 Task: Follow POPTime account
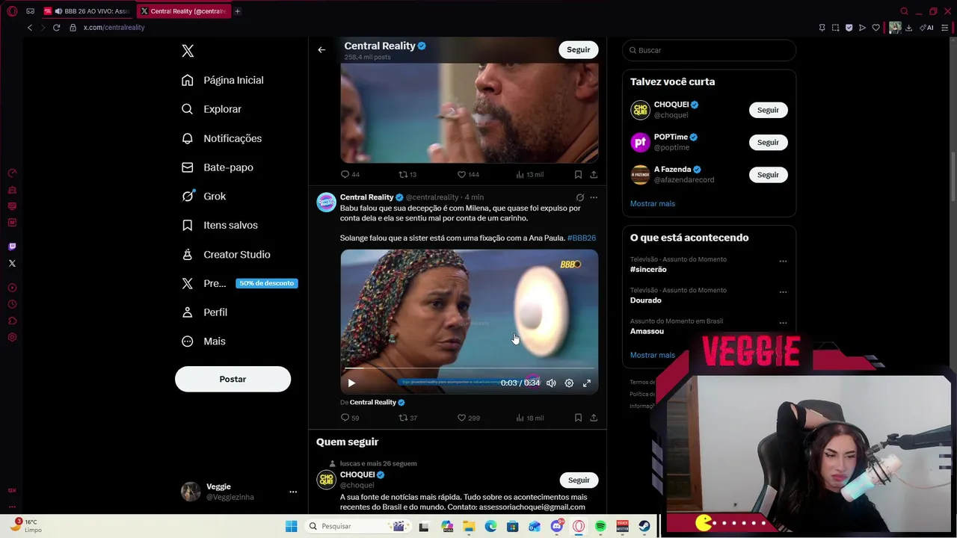tap(768, 142)
